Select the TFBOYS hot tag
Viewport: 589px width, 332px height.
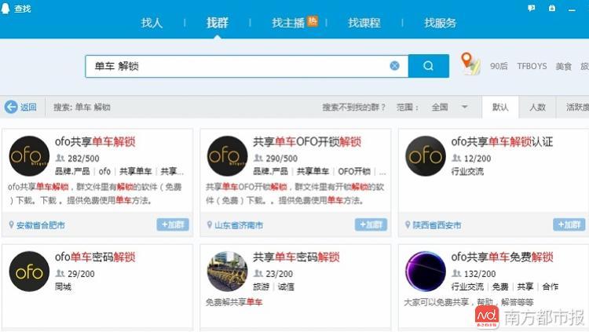[532, 66]
